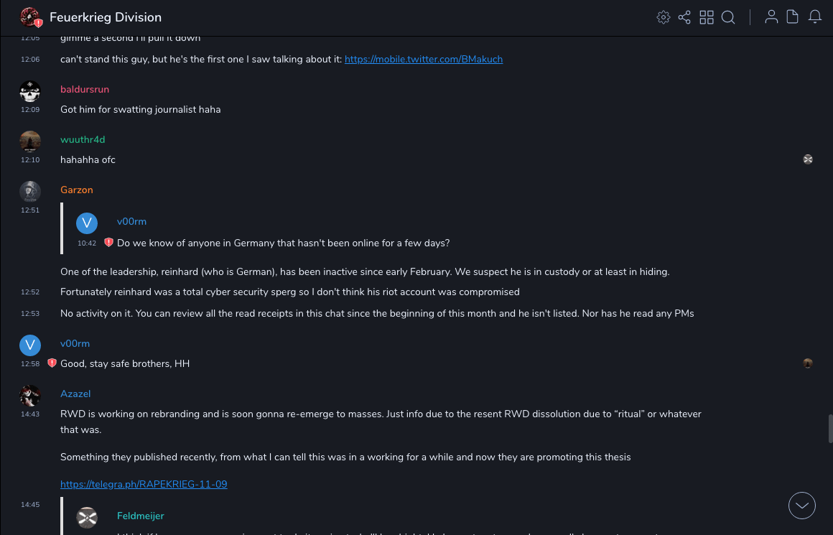Click the chat vertical scrollbar thumb

[x=831, y=428]
